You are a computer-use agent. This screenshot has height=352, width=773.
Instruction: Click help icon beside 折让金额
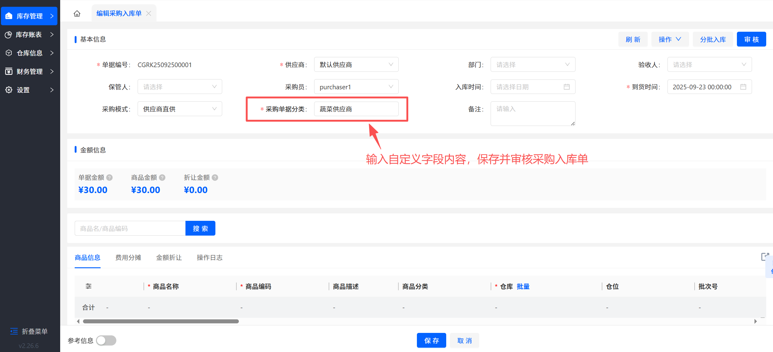215,178
